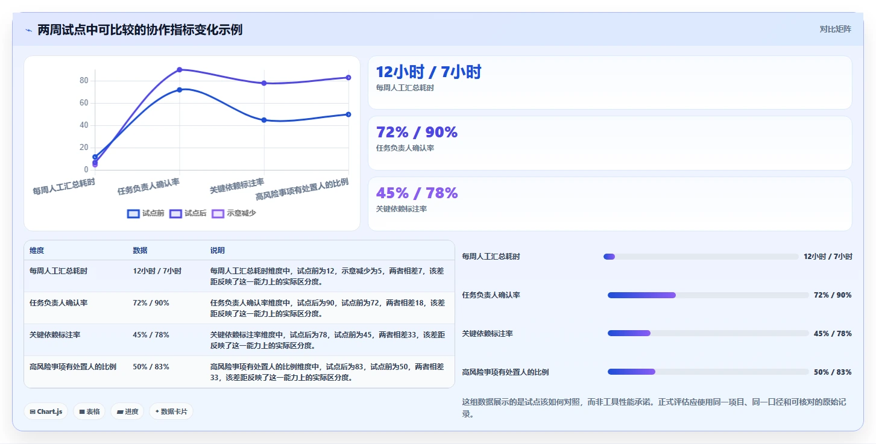Open the 对比矩阵 link in the header
Screen dimensions: 876x444
click(835, 29)
